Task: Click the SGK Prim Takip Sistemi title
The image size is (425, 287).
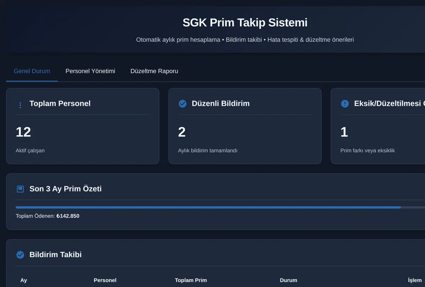Action: tap(245, 23)
